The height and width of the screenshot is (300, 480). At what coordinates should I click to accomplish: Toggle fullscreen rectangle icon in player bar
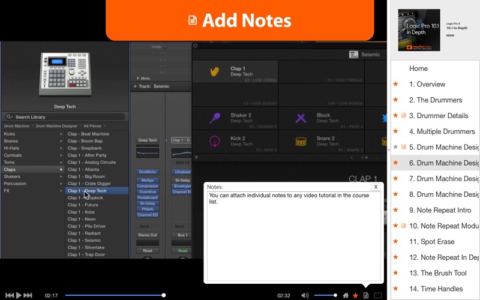[378, 295]
